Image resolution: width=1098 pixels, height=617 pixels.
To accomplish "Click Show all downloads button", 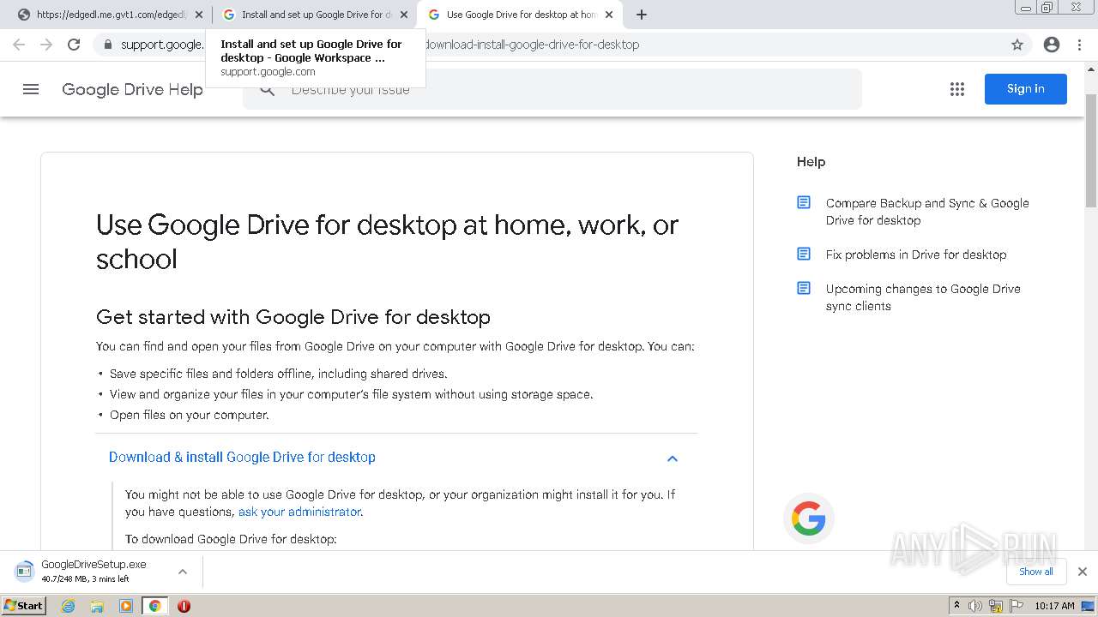I will [x=1036, y=572].
